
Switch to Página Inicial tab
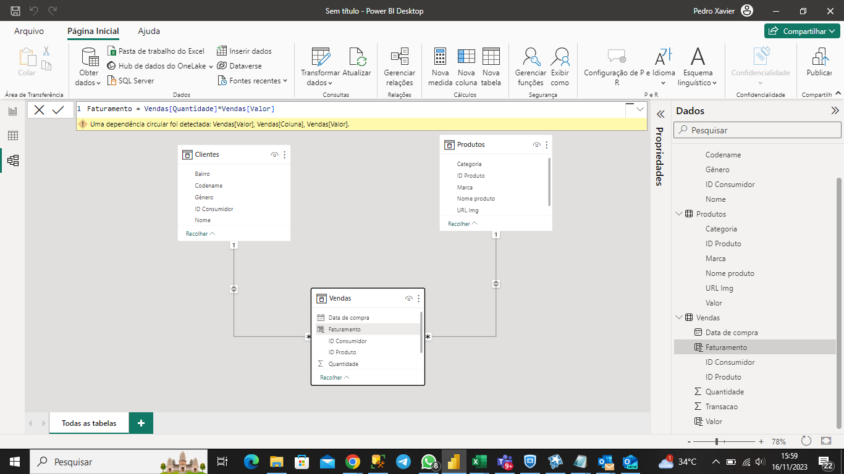pyautogui.click(x=93, y=31)
